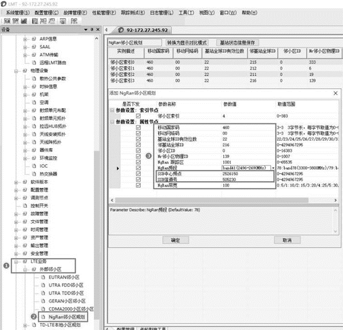Image resolution: width=343 pixels, height=330 pixels.
Task: Click the 热交换器 page icon
Action: click(34, 174)
